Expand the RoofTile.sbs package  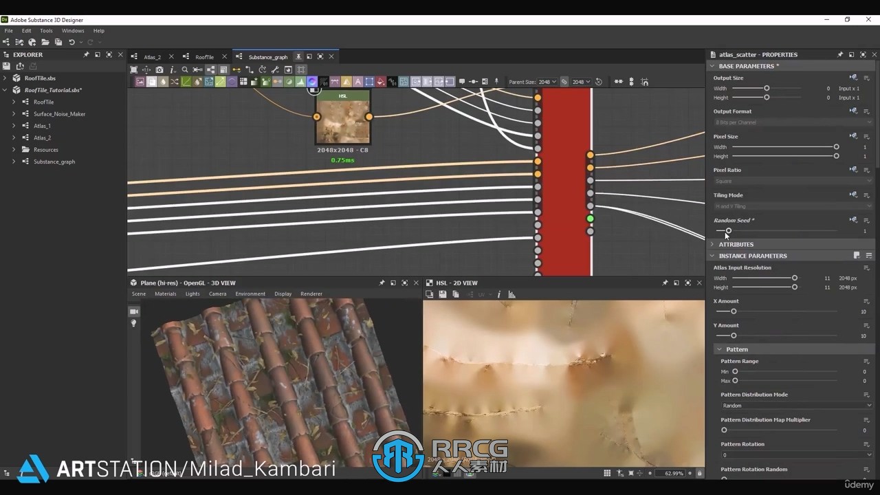pyautogui.click(x=5, y=78)
